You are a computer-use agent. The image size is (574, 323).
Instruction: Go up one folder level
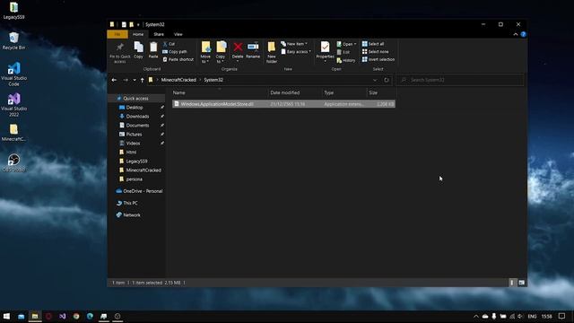click(x=142, y=80)
